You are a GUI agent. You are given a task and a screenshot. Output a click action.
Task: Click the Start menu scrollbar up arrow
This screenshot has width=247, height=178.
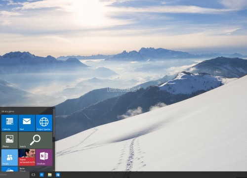[54, 108]
